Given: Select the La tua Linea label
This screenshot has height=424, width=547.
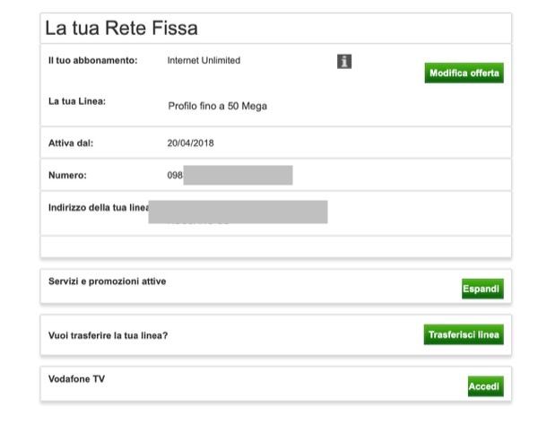Looking at the screenshot, I should click(x=77, y=101).
